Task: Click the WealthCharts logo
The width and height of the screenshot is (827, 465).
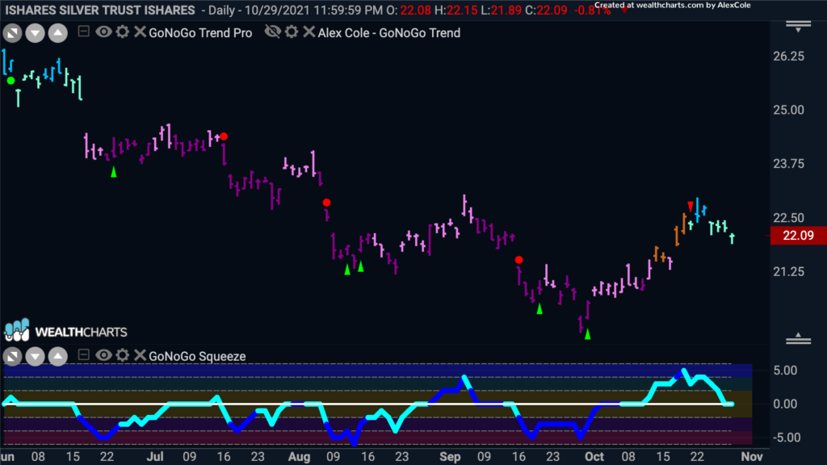Action: [x=66, y=331]
